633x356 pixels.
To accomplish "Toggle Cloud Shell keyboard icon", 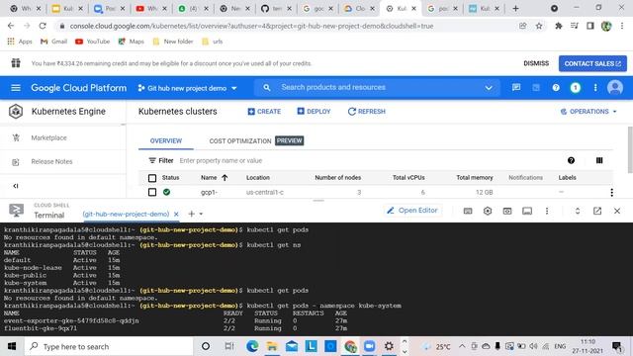I will tap(468, 211).
